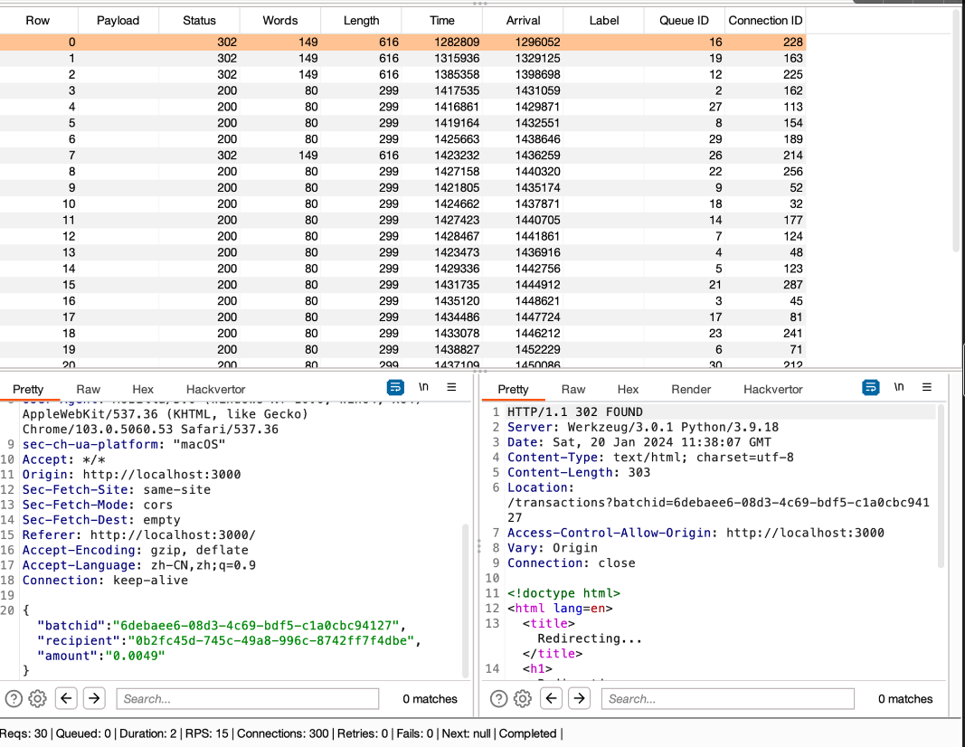
Task: Open request search settings gear
Action: tap(38, 698)
